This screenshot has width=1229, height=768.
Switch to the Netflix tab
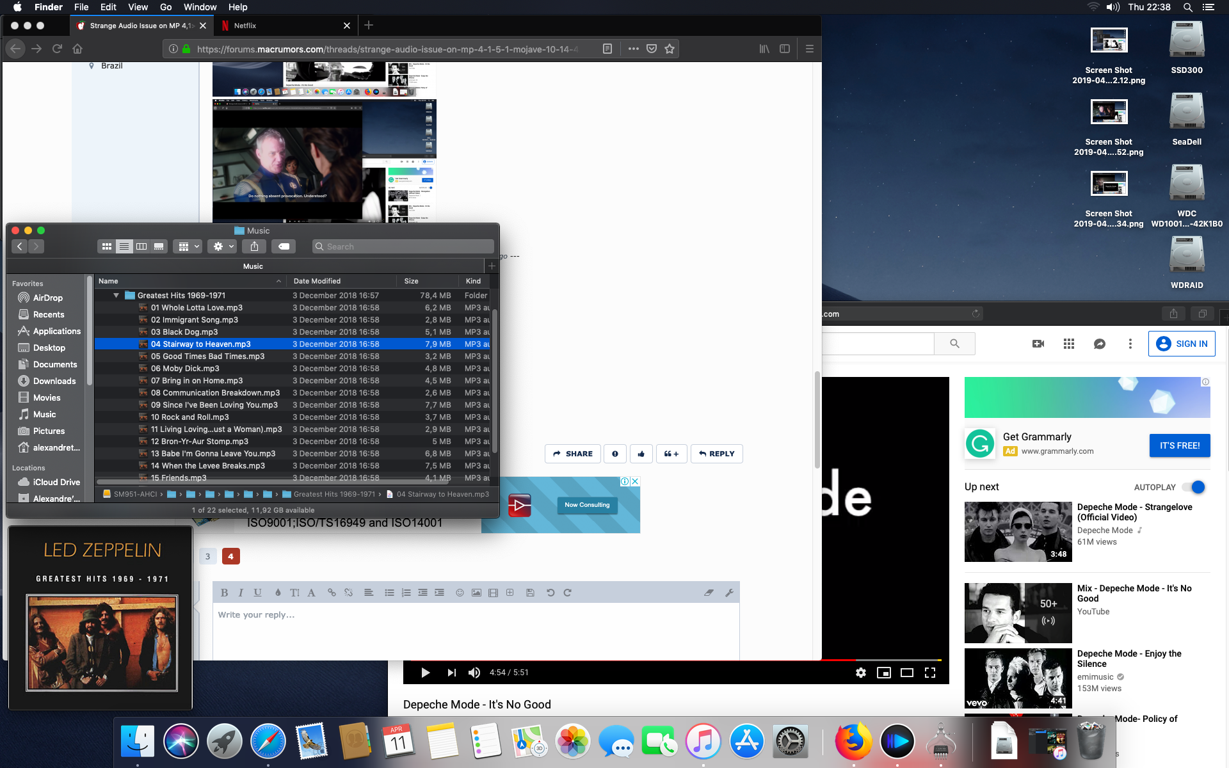(x=285, y=26)
